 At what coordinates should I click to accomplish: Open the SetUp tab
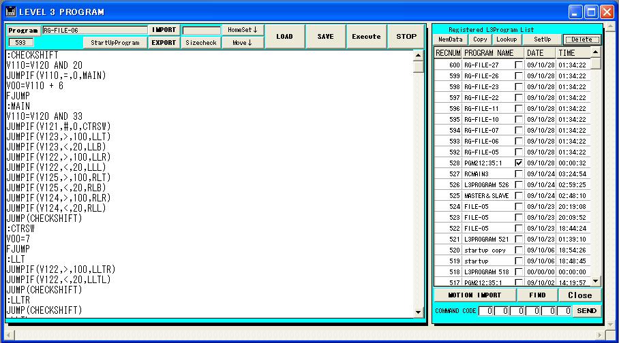pos(543,39)
